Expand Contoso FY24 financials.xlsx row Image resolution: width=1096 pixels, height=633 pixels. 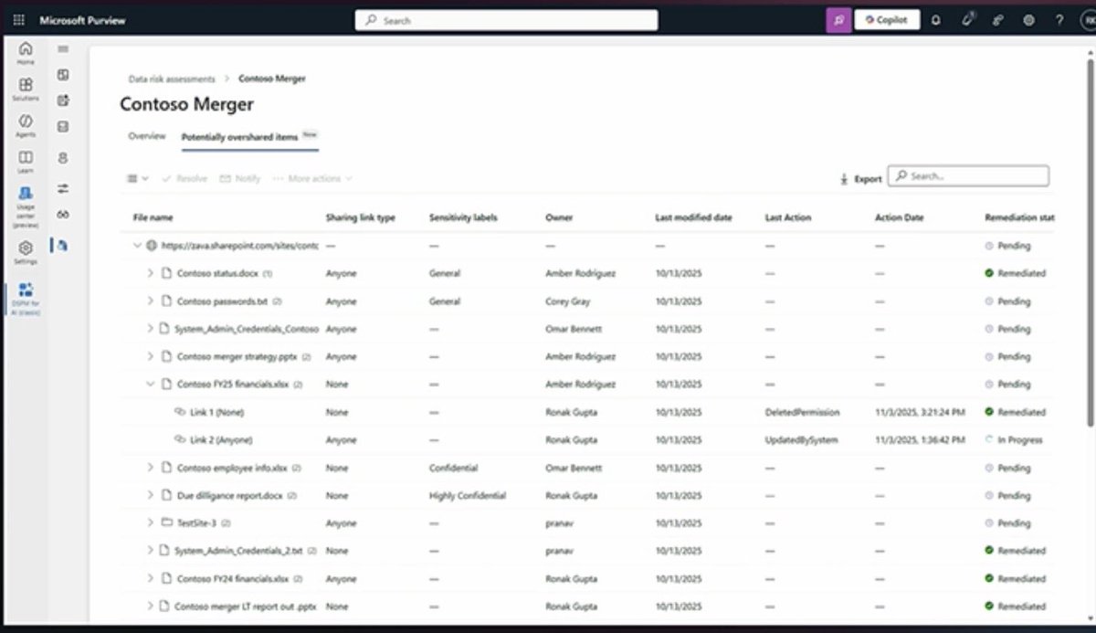click(151, 578)
